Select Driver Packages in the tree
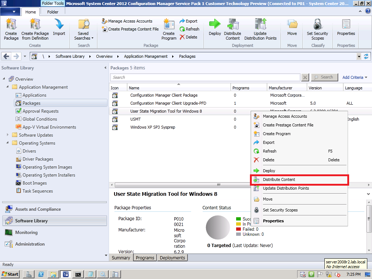 [x=38, y=159]
